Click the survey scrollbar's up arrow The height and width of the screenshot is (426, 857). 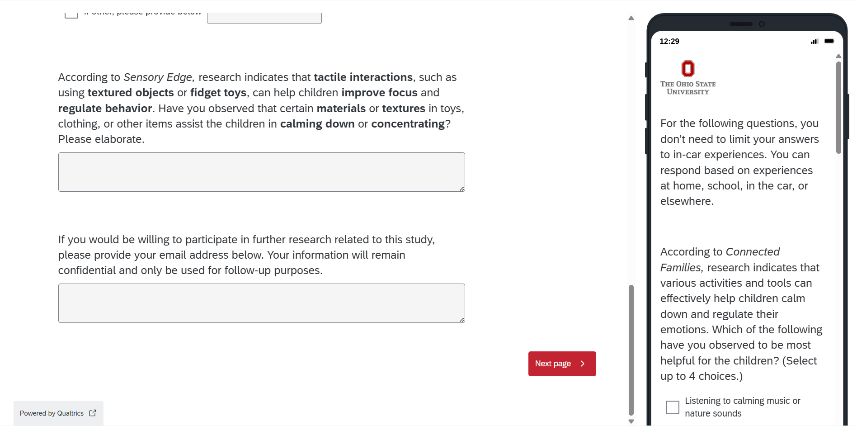click(631, 19)
